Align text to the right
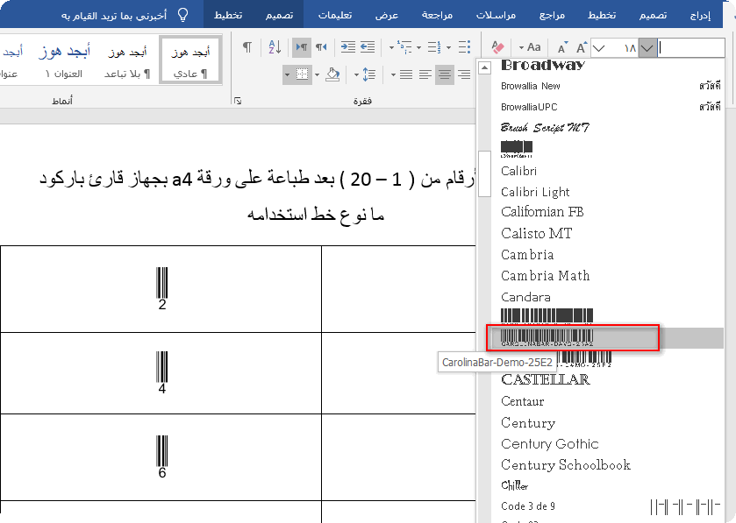Screen dimensions: 736x523 464,74
